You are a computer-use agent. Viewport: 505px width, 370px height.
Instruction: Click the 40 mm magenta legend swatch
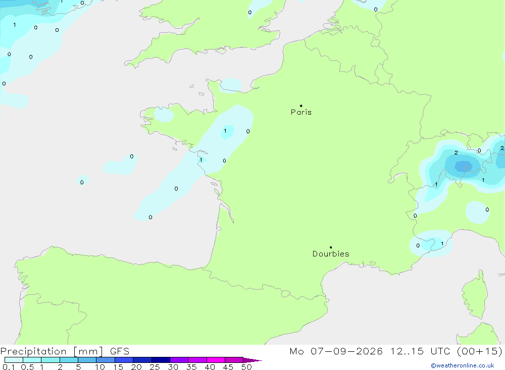point(216,360)
